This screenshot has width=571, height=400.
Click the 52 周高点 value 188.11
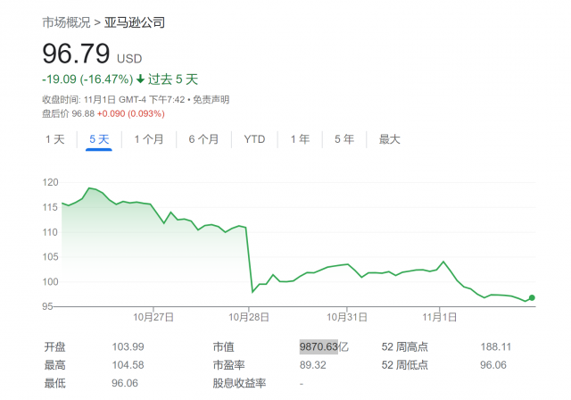pos(496,346)
